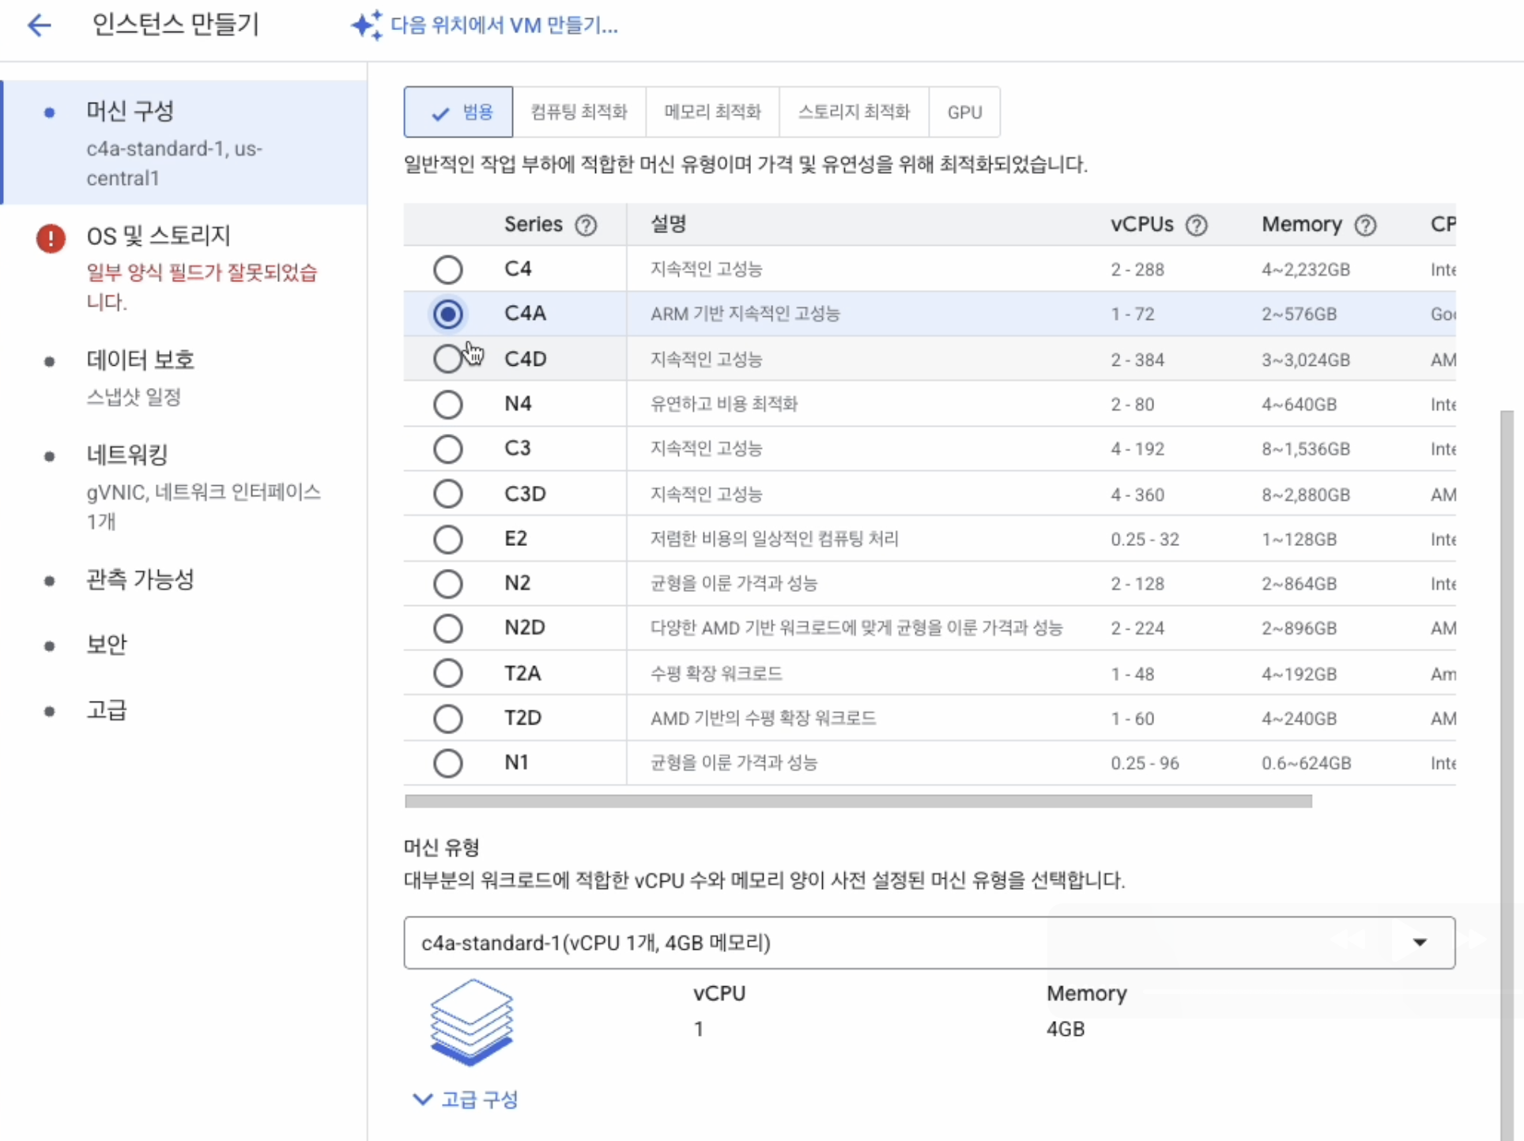Click 다음 위치에서 VM 만들기 link
Viewport: 1524px width, 1141px height.
(x=504, y=25)
